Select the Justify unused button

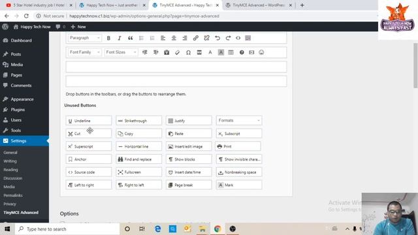(x=189, y=121)
